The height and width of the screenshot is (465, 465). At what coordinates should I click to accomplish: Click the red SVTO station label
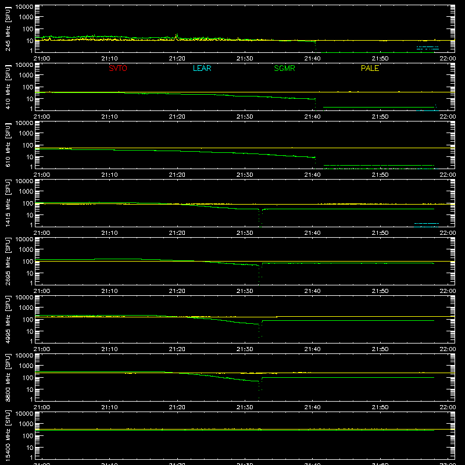(x=118, y=68)
